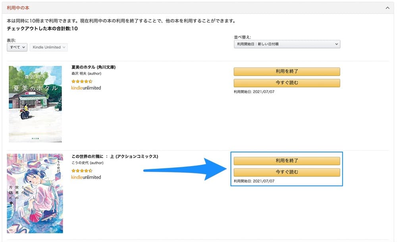Click kindleunlimited logo under この世界の片隅に
The image size is (397, 242).
click(x=86, y=177)
